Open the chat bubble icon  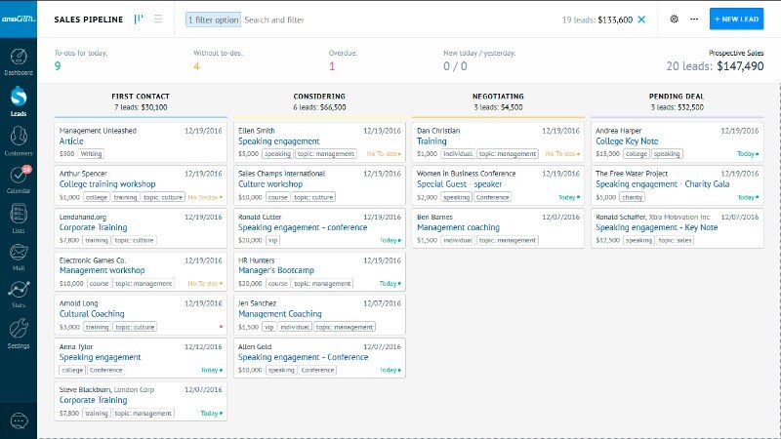coord(18,420)
